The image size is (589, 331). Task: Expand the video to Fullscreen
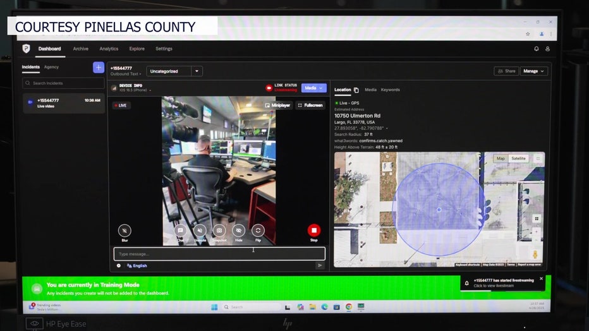[310, 105]
